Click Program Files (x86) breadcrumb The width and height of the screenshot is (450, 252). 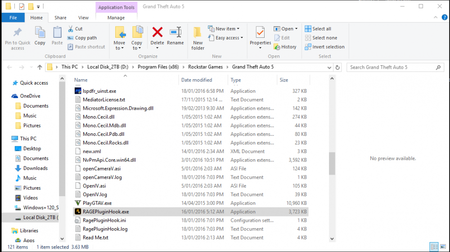(158, 67)
